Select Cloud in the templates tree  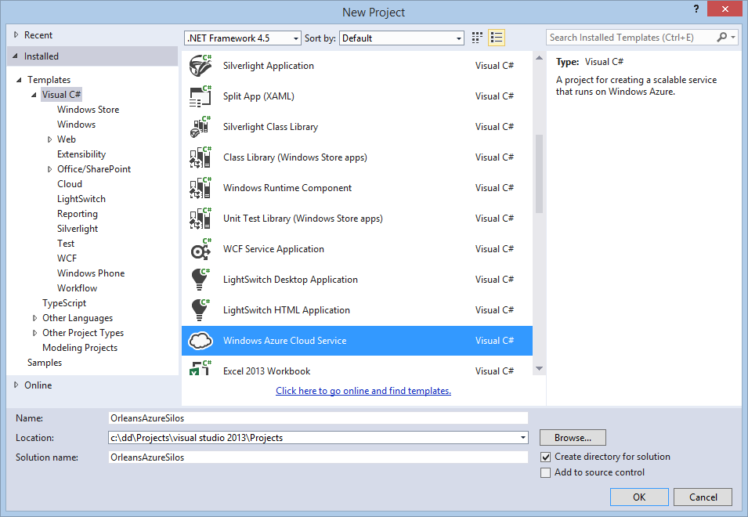(70, 184)
